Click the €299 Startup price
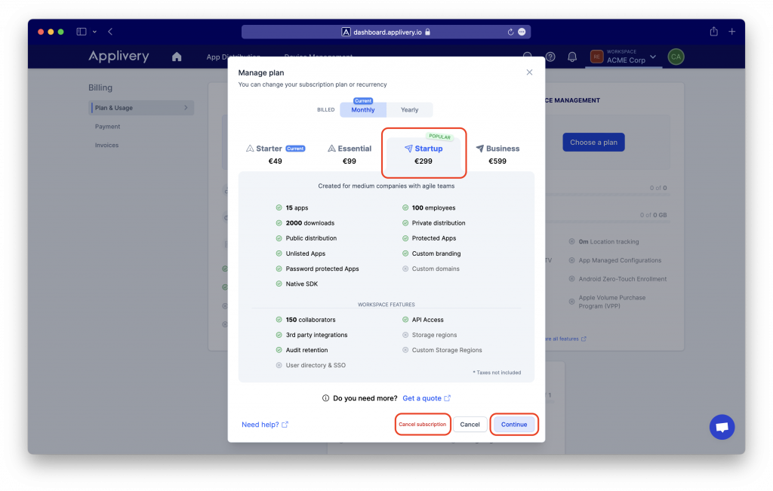This screenshot has height=491, width=773. [x=423, y=161]
